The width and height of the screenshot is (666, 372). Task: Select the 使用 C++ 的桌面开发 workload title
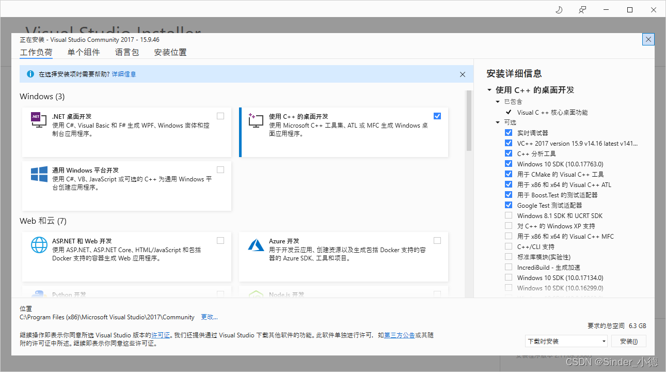click(298, 116)
